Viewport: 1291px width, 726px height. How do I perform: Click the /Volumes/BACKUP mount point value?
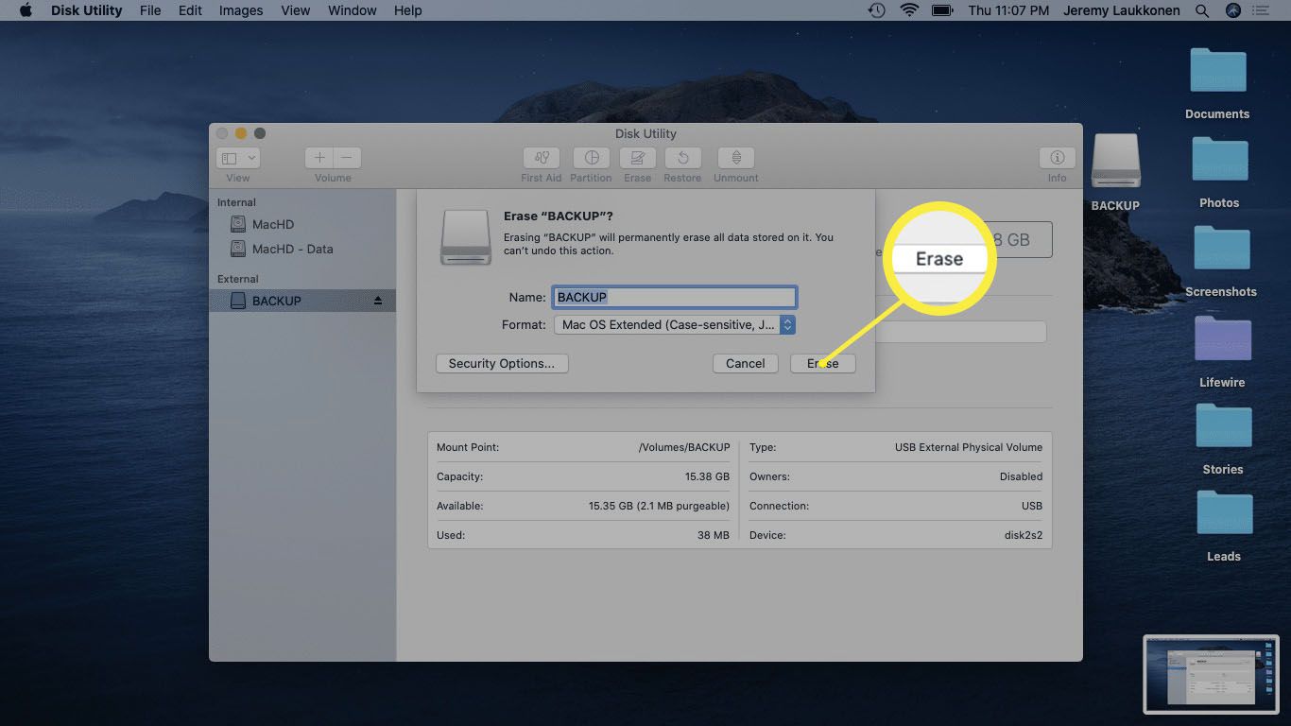[x=684, y=447]
